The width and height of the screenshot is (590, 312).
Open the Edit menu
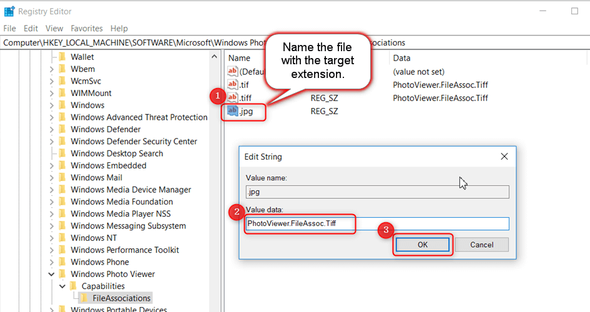[31, 28]
